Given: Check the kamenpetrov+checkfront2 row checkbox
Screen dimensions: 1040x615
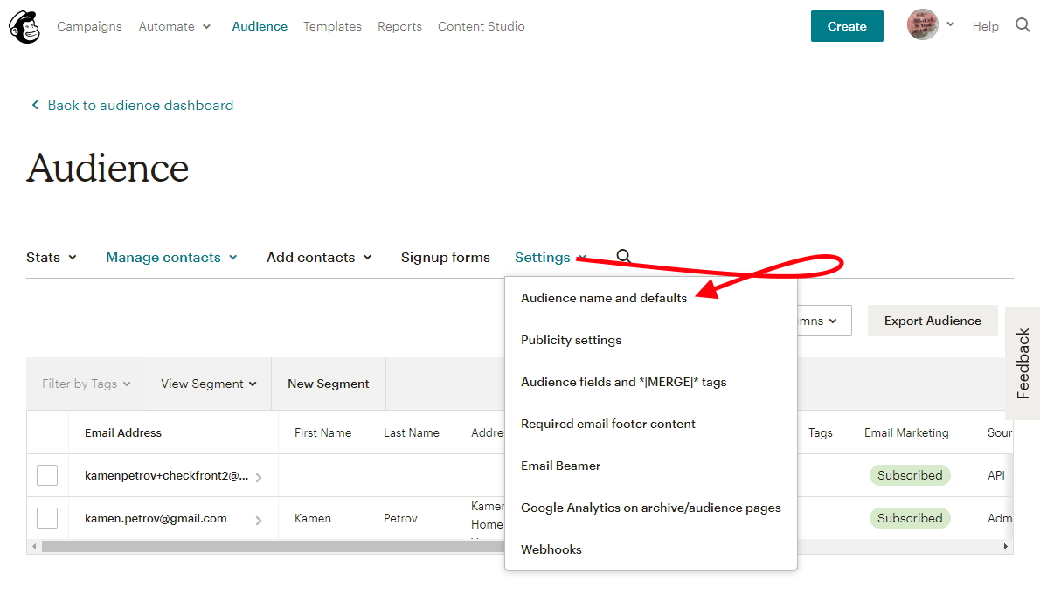Looking at the screenshot, I should pos(47,475).
